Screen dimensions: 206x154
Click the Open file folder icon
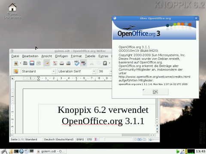pos(25,63)
